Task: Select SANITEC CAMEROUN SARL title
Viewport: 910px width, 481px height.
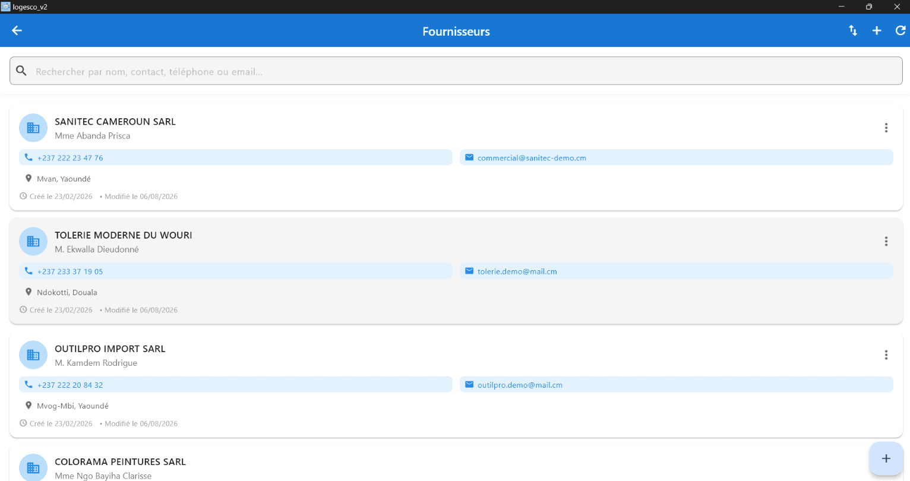Action: click(x=115, y=122)
